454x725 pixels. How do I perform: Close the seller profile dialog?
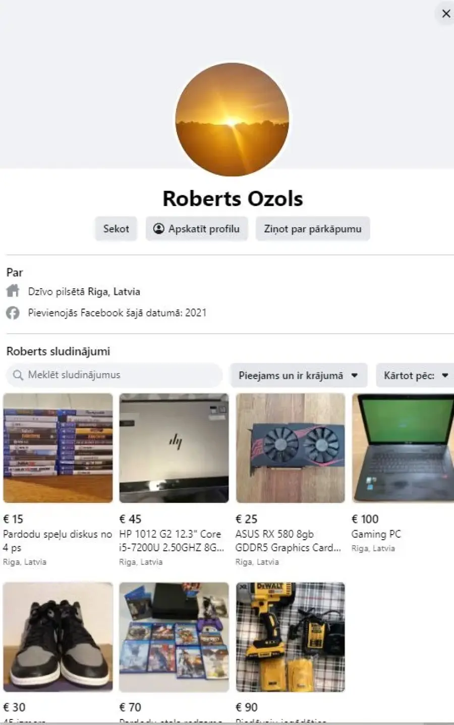tap(445, 14)
